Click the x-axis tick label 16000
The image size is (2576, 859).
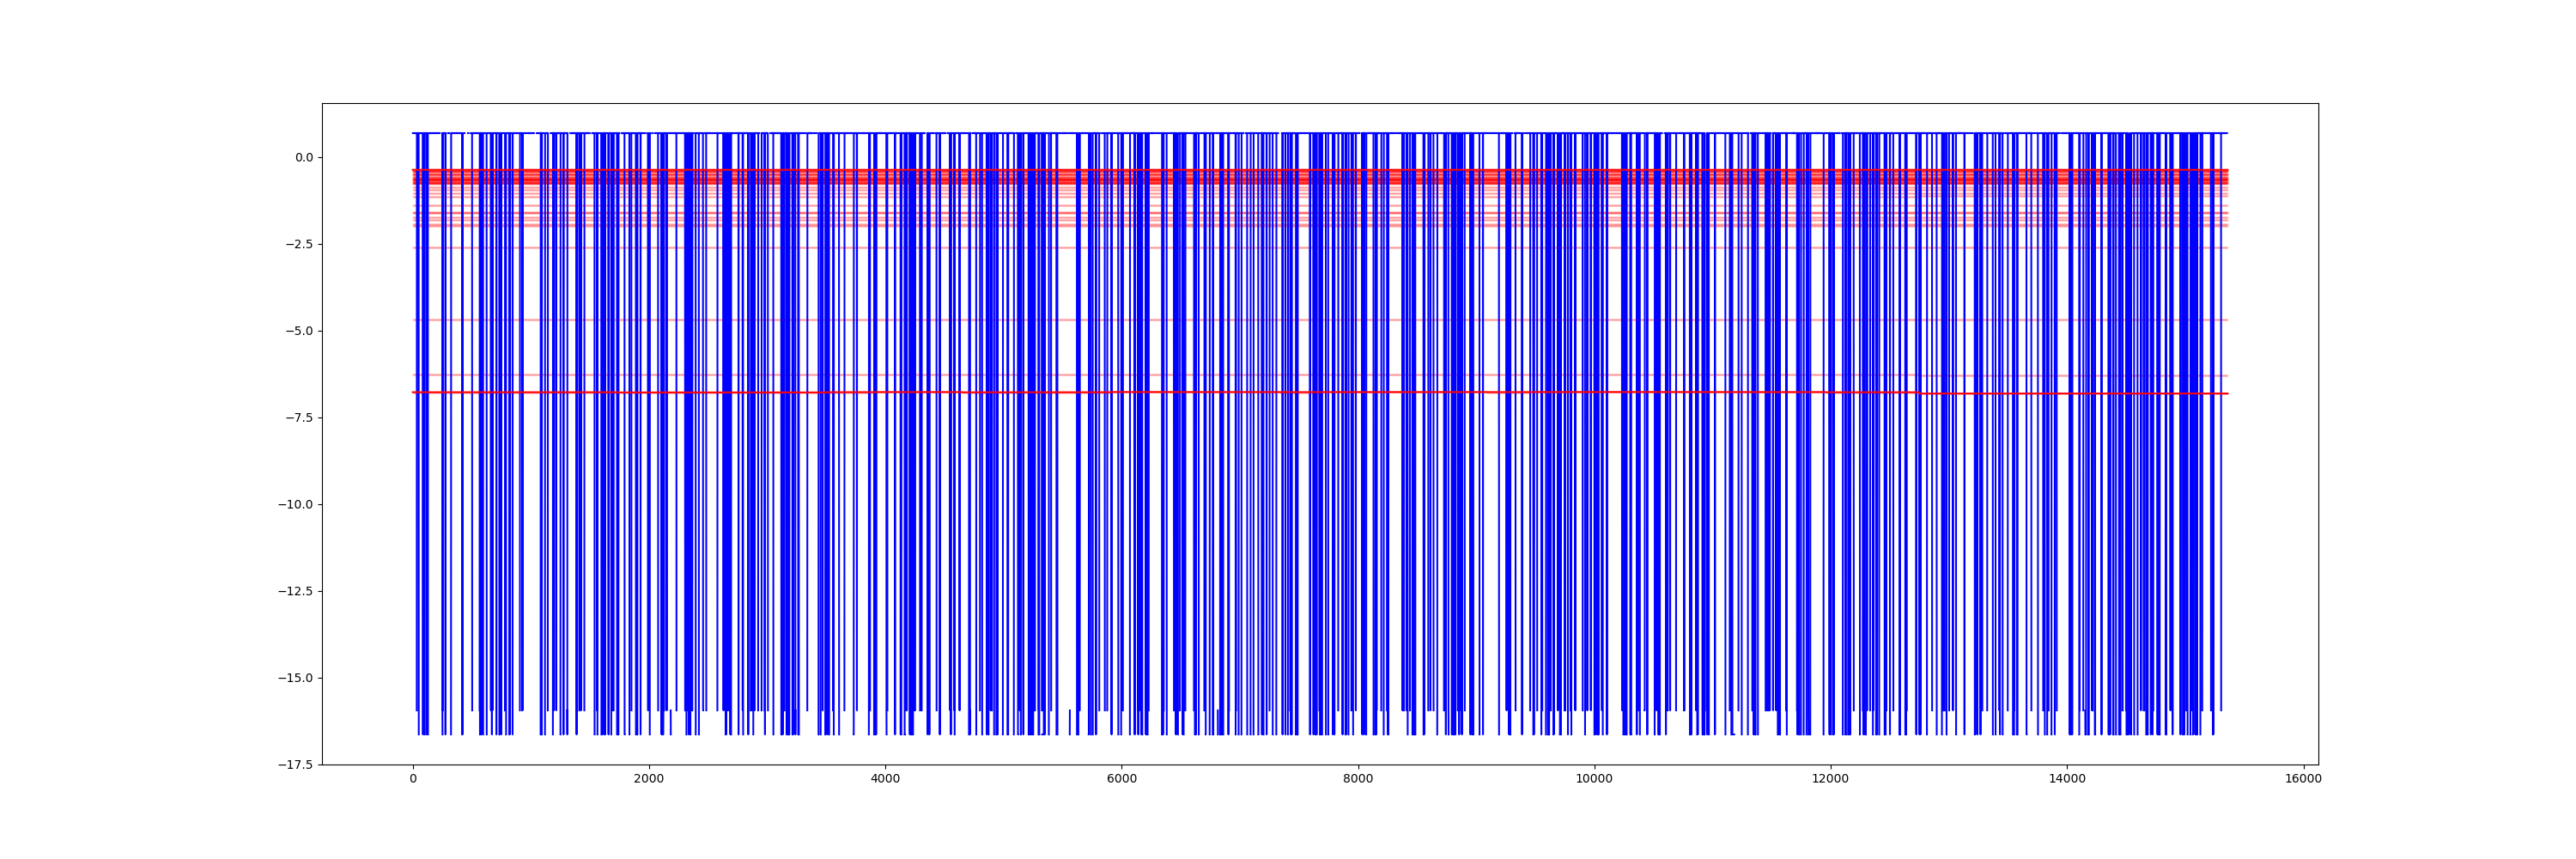click(x=2303, y=779)
